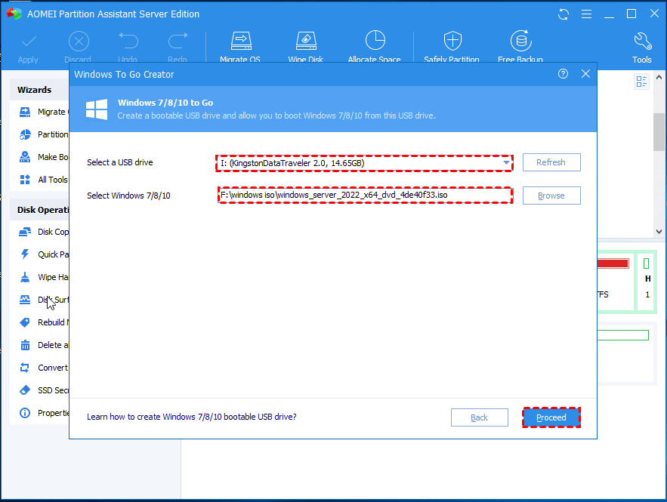Select Partition wizard in sidebar

(x=44, y=134)
